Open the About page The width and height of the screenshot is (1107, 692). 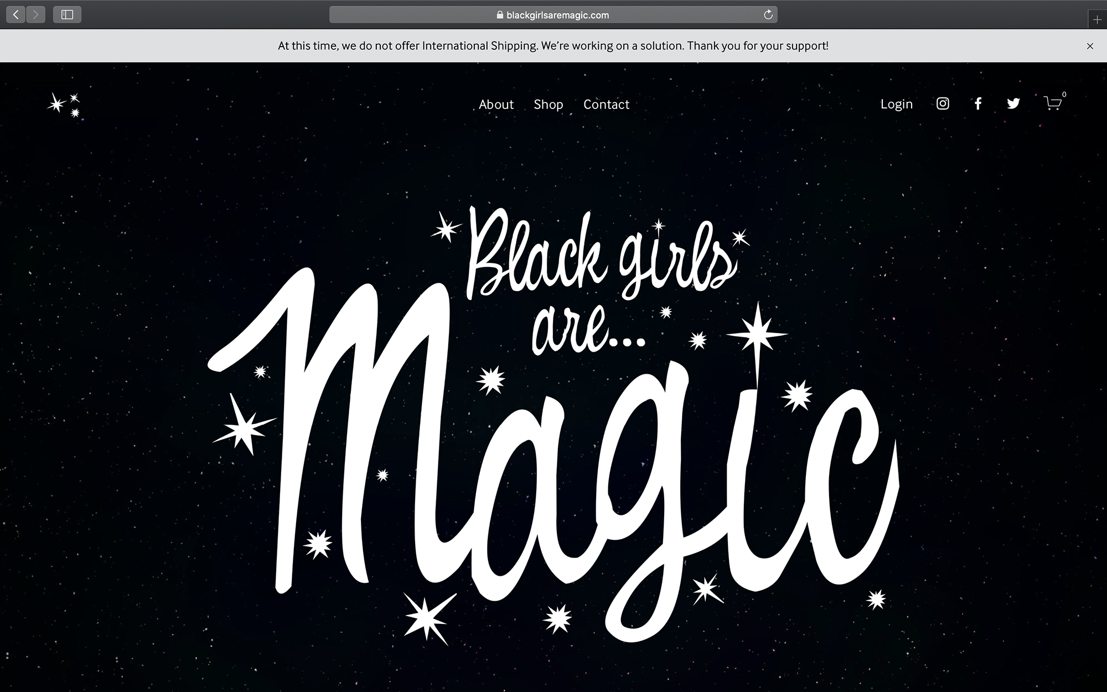496,104
